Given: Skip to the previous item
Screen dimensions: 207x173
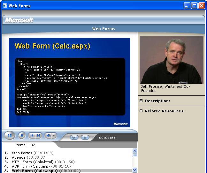Looking at the screenshot, I should [32, 135].
